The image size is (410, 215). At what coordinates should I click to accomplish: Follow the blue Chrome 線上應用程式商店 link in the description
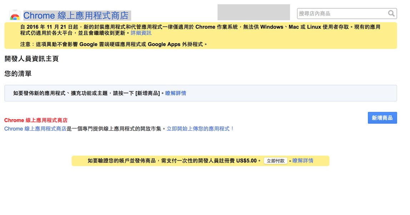pyautogui.click(x=35, y=129)
